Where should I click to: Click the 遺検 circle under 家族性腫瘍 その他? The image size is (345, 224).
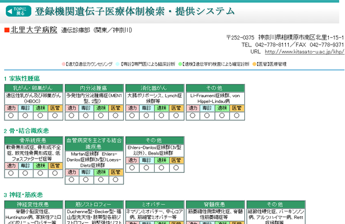pos(222,115)
